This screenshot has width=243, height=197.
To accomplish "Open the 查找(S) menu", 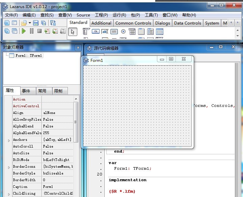I will [x=47, y=15].
